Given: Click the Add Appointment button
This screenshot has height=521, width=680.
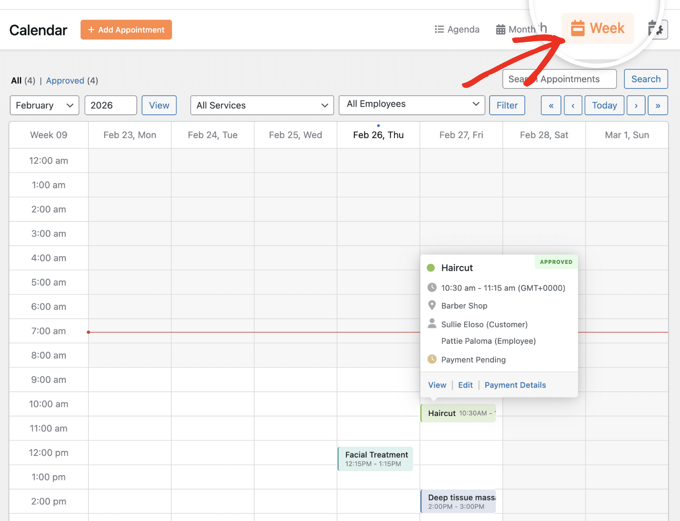Looking at the screenshot, I should tap(126, 30).
